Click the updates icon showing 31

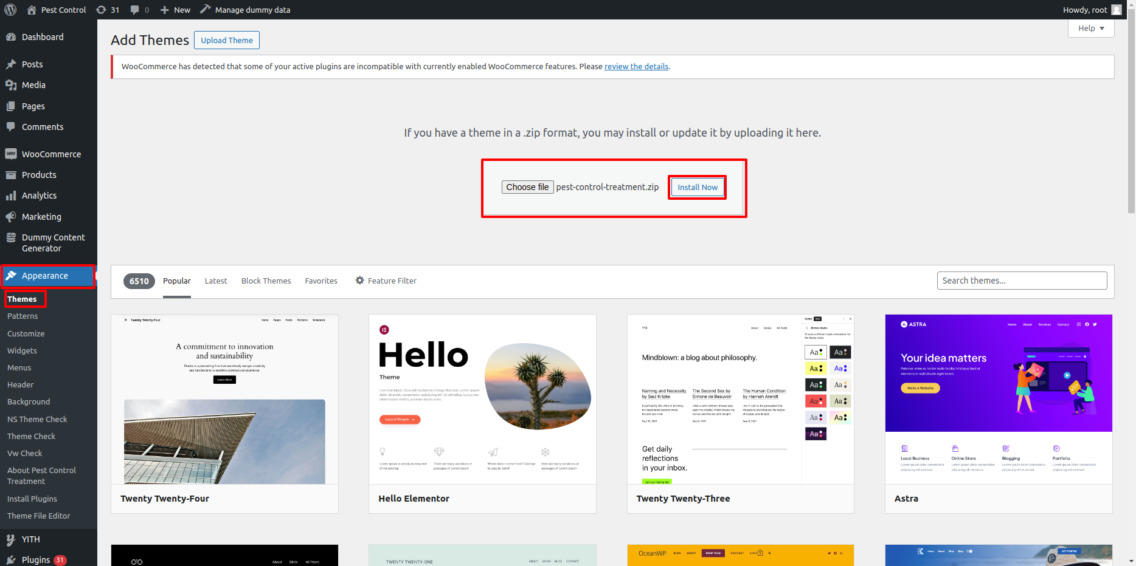[x=102, y=10]
